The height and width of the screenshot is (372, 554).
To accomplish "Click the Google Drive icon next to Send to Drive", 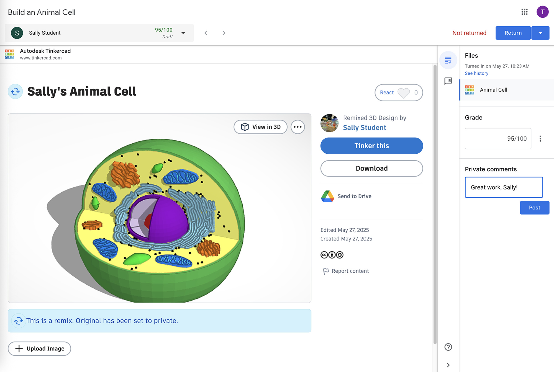I will coord(328,196).
